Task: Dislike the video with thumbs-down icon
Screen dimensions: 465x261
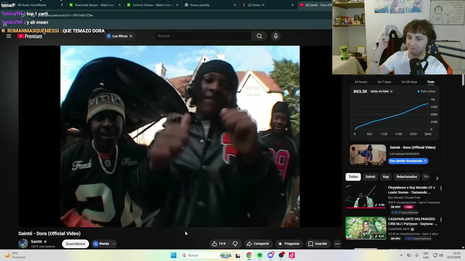Action: (x=235, y=244)
